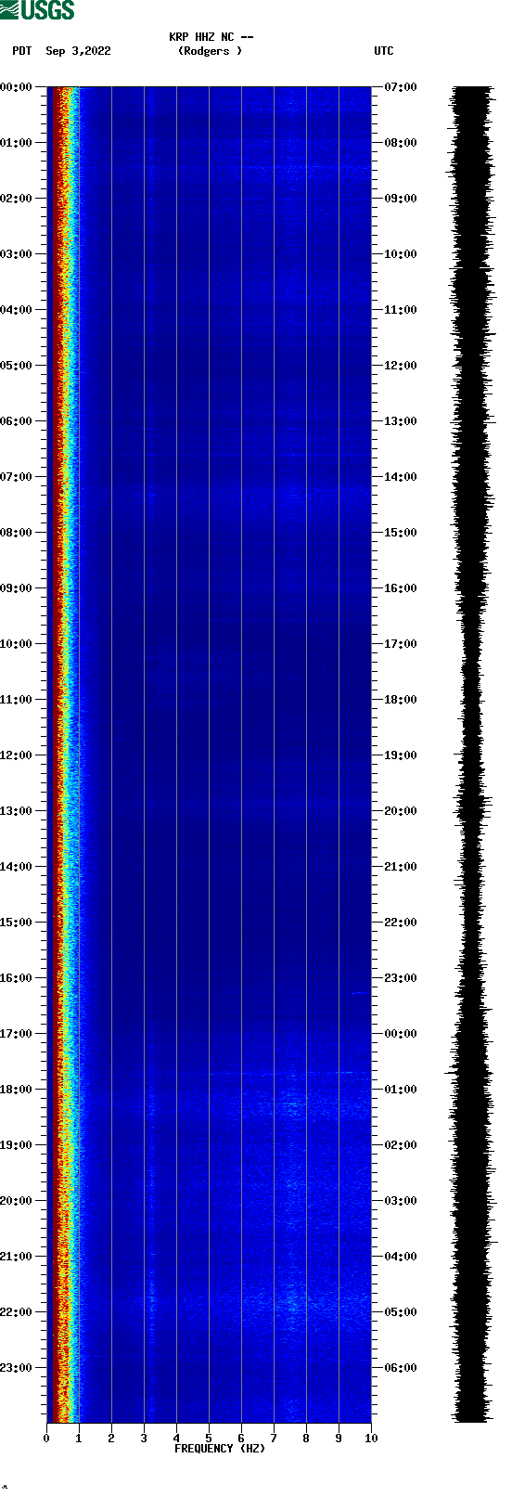The height and width of the screenshot is (1497, 512).
Task: Click the 11:00 PDT time label
Action: coord(17,700)
